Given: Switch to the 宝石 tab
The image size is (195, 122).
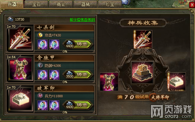Looking at the screenshot, I should tap(36, 4).
